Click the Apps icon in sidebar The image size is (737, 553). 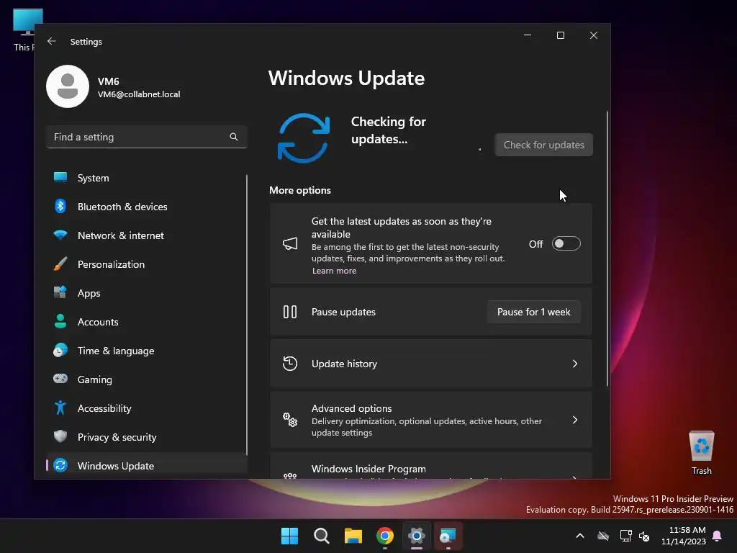tap(60, 292)
